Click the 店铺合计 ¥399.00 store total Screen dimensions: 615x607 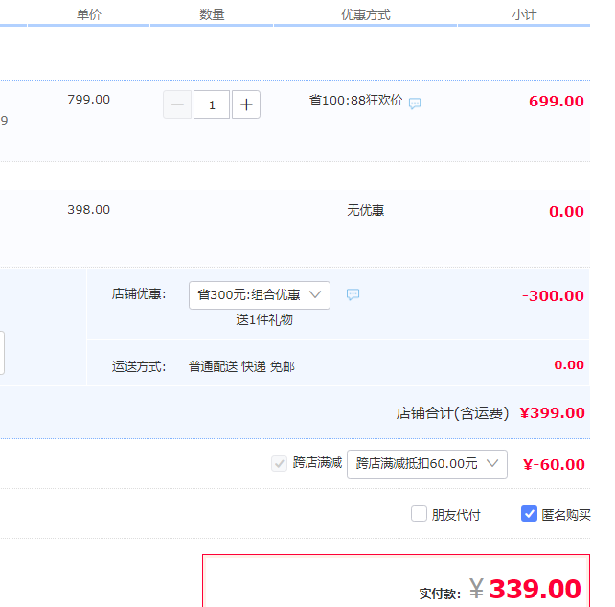point(551,413)
